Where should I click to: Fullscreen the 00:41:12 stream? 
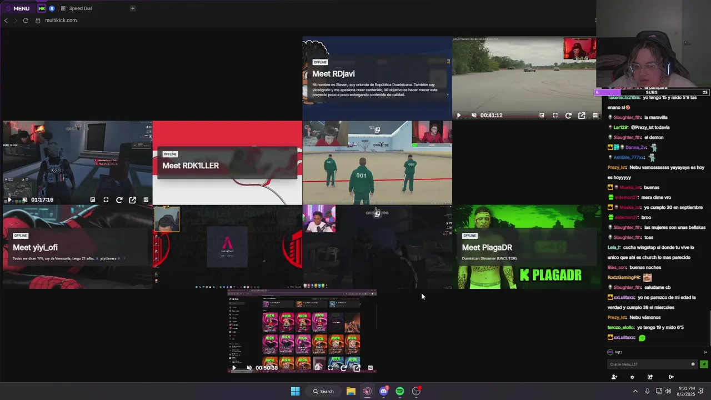[x=555, y=116]
